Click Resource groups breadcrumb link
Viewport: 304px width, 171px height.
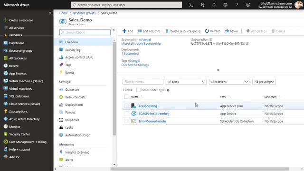(84, 13)
